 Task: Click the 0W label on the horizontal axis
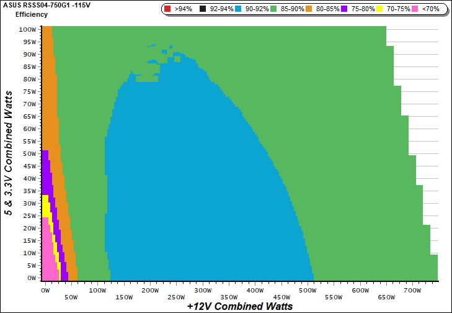(45, 290)
